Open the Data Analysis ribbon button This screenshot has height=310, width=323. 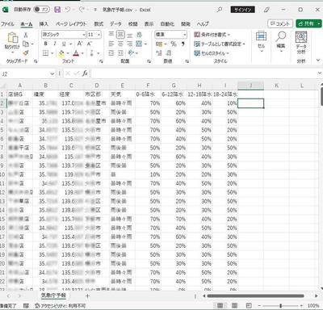[301, 43]
